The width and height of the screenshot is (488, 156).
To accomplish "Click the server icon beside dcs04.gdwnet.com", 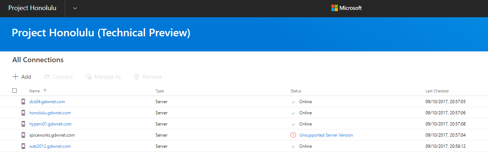I will point(23,102).
